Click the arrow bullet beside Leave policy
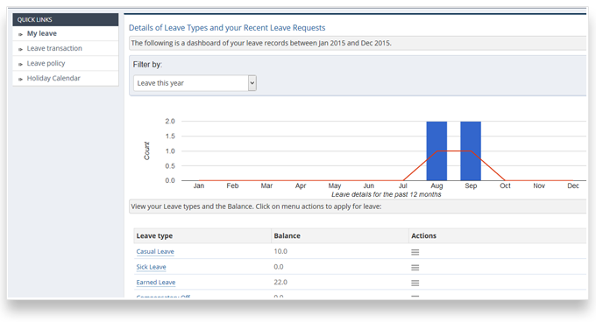Image resolution: width=596 pixels, height=322 pixels. [20, 64]
